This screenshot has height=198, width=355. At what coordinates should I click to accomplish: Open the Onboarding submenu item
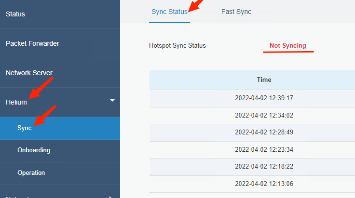tap(60, 151)
